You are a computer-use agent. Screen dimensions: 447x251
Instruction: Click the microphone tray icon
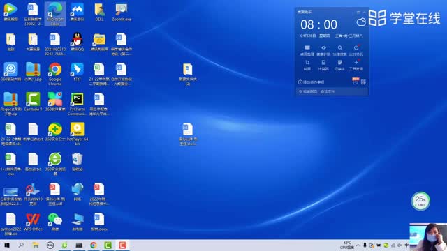365,245
